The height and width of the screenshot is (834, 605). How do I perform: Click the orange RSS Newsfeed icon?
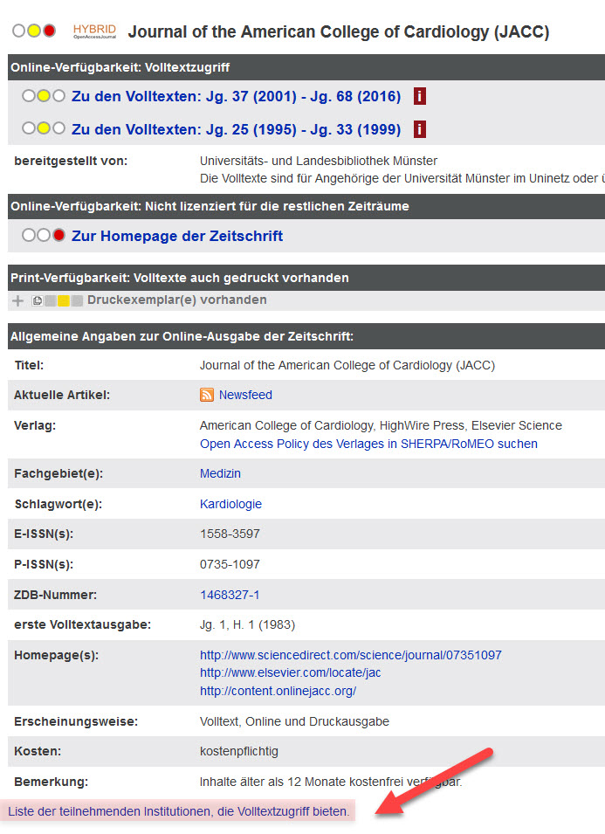tap(207, 395)
